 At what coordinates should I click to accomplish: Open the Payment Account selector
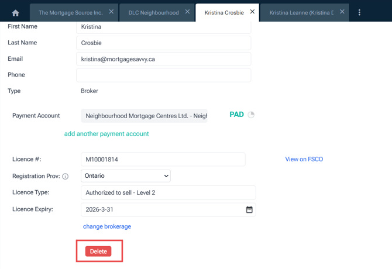144,116
